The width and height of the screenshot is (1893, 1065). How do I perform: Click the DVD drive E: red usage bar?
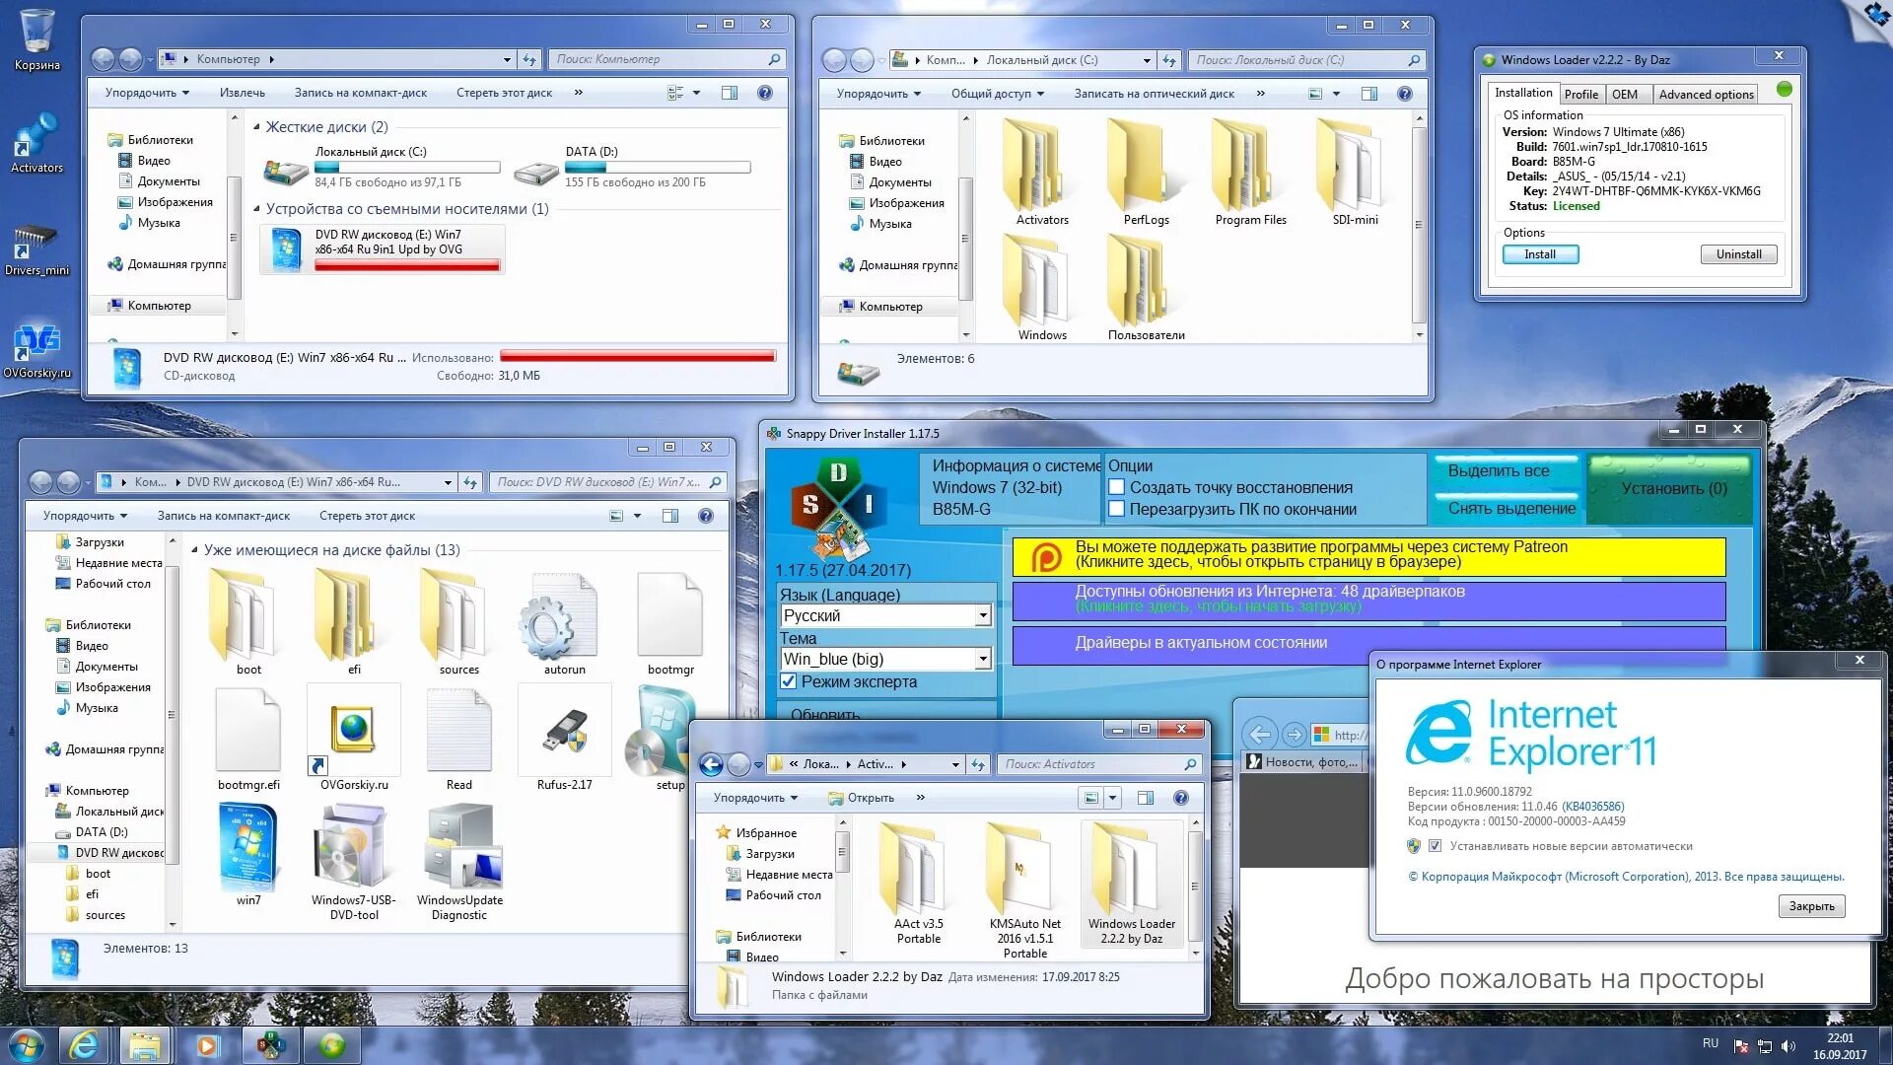click(407, 265)
